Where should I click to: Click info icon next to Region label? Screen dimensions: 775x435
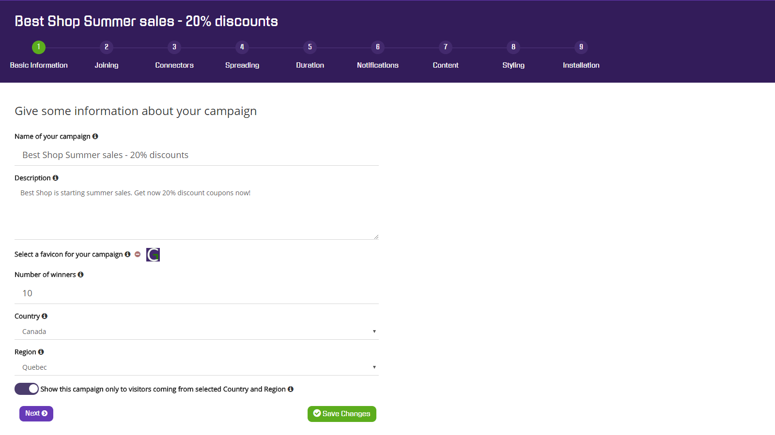[41, 352]
